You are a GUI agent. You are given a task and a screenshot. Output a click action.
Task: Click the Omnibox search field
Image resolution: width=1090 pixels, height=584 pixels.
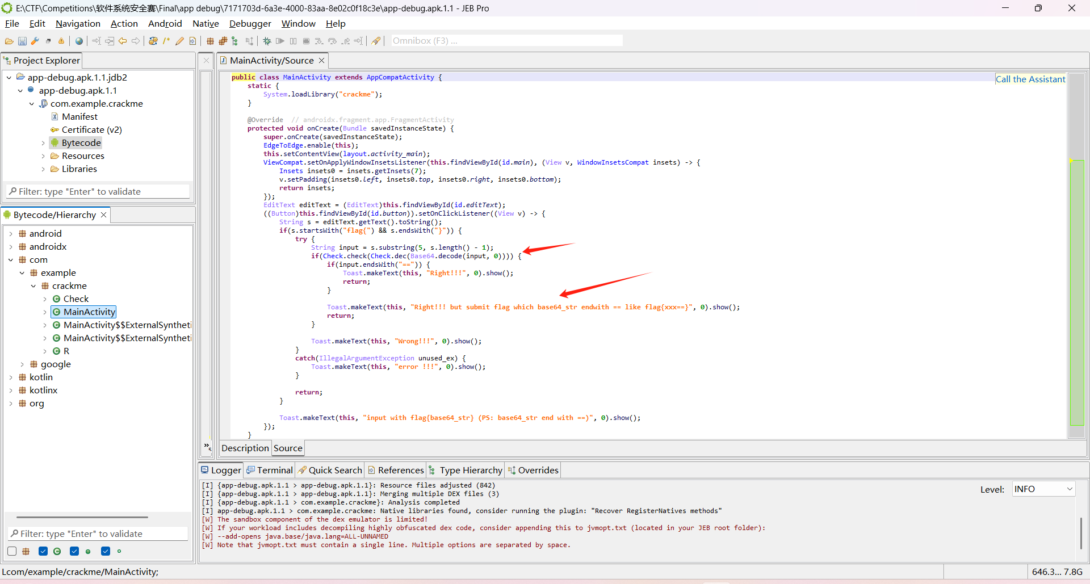[506, 41]
